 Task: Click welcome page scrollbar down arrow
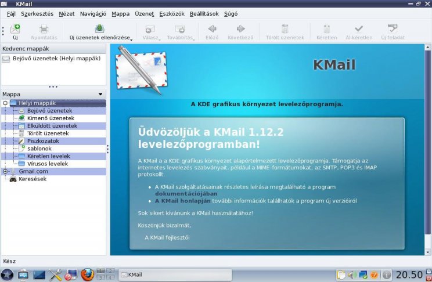(427, 252)
